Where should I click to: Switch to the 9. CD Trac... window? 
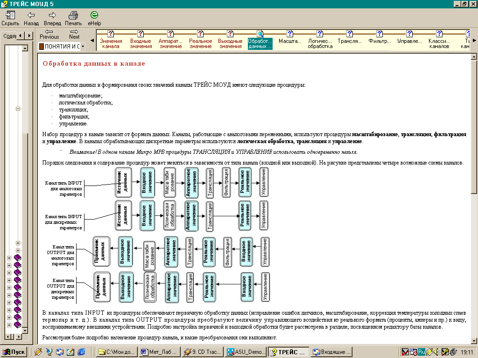203,352
